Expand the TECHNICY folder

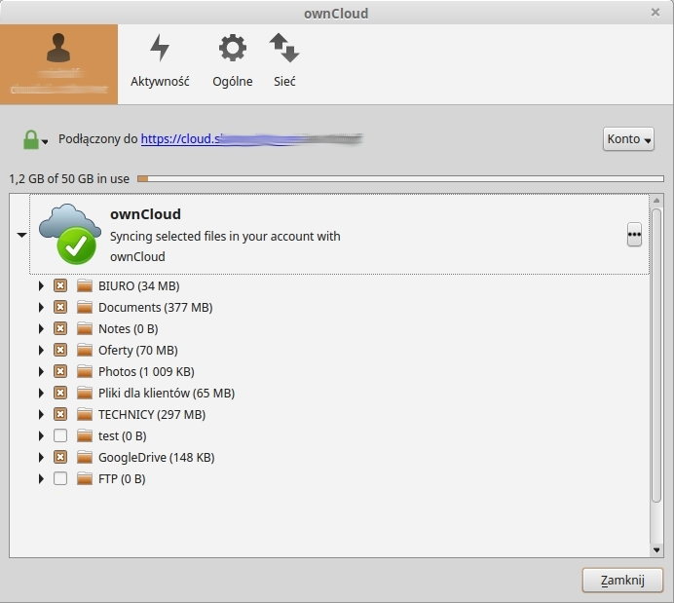pyautogui.click(x=41, y=414)
